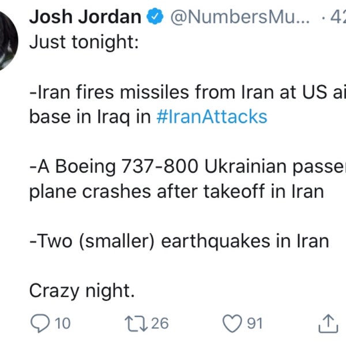
Task: Click the "Iran fires missiles" line
Action: 185,92
